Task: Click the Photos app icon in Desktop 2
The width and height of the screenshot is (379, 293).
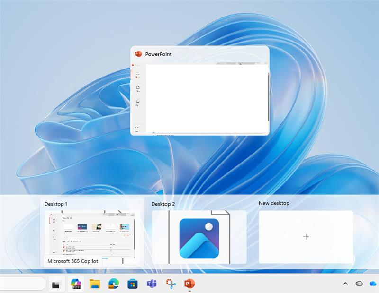Action: pyautogui.click(x=199, y=238)
